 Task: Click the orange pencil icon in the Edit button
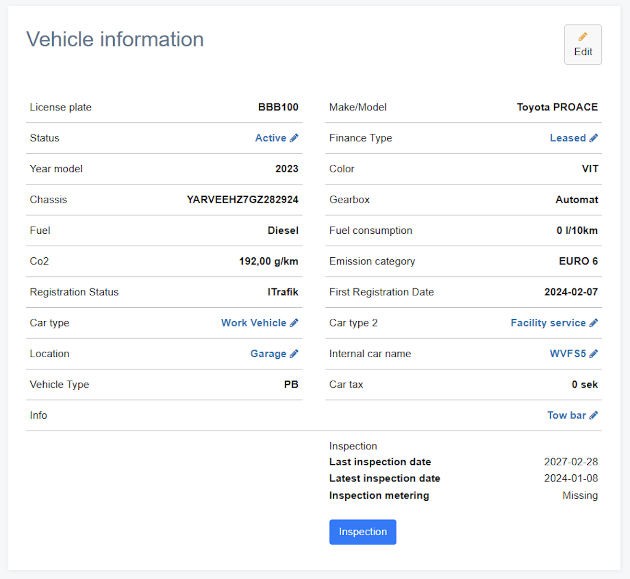(582, 36)
